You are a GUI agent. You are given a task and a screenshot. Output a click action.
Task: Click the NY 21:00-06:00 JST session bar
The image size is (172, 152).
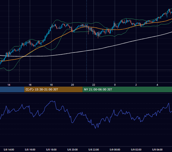point(127,89)
